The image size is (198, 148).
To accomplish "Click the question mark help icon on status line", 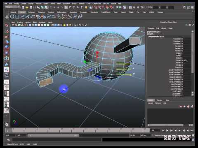I will (x=82, y=7).
